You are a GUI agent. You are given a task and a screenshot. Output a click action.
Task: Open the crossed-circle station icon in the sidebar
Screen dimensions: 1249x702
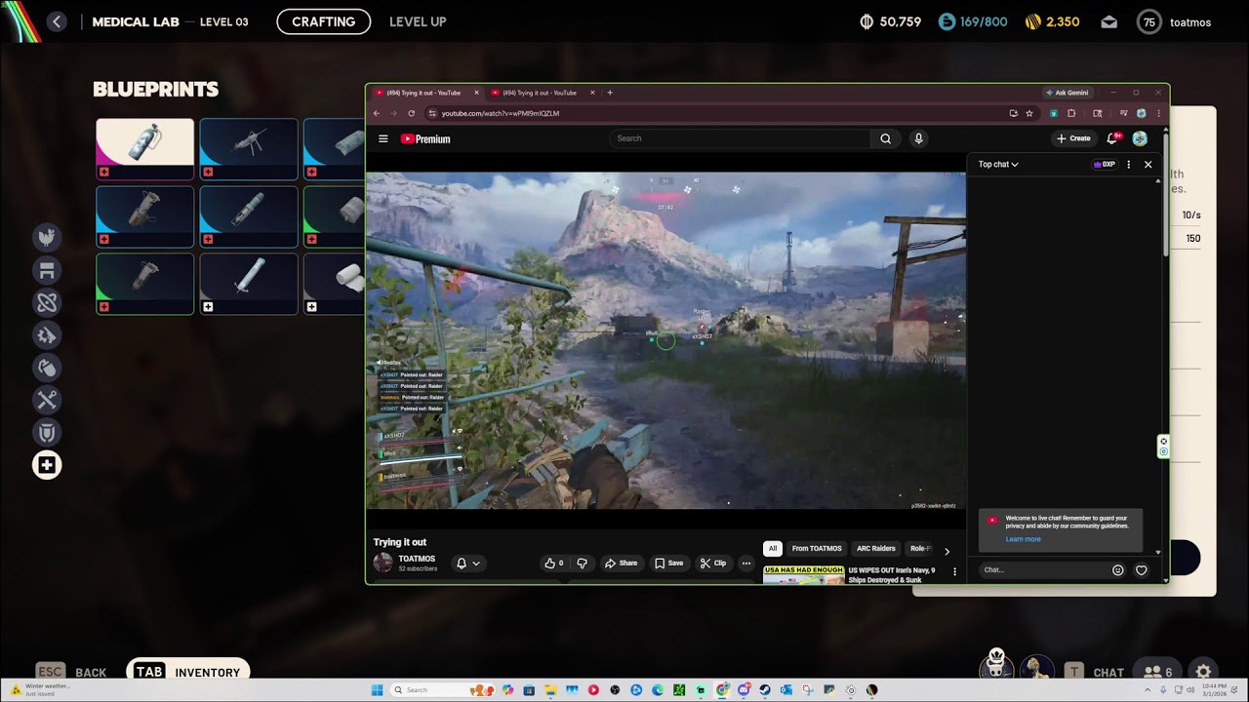pos(47,302)
